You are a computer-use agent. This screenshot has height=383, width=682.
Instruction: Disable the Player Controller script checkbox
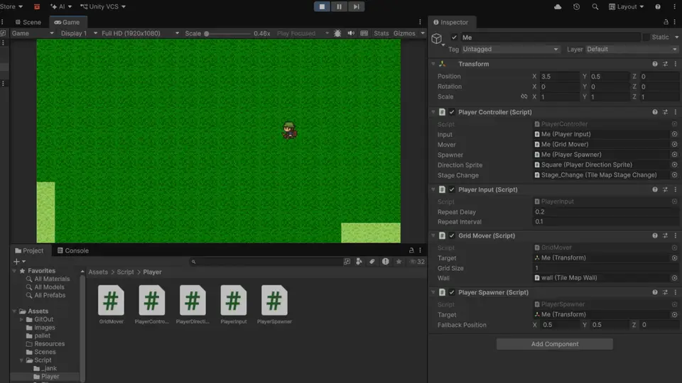(452, 112)
